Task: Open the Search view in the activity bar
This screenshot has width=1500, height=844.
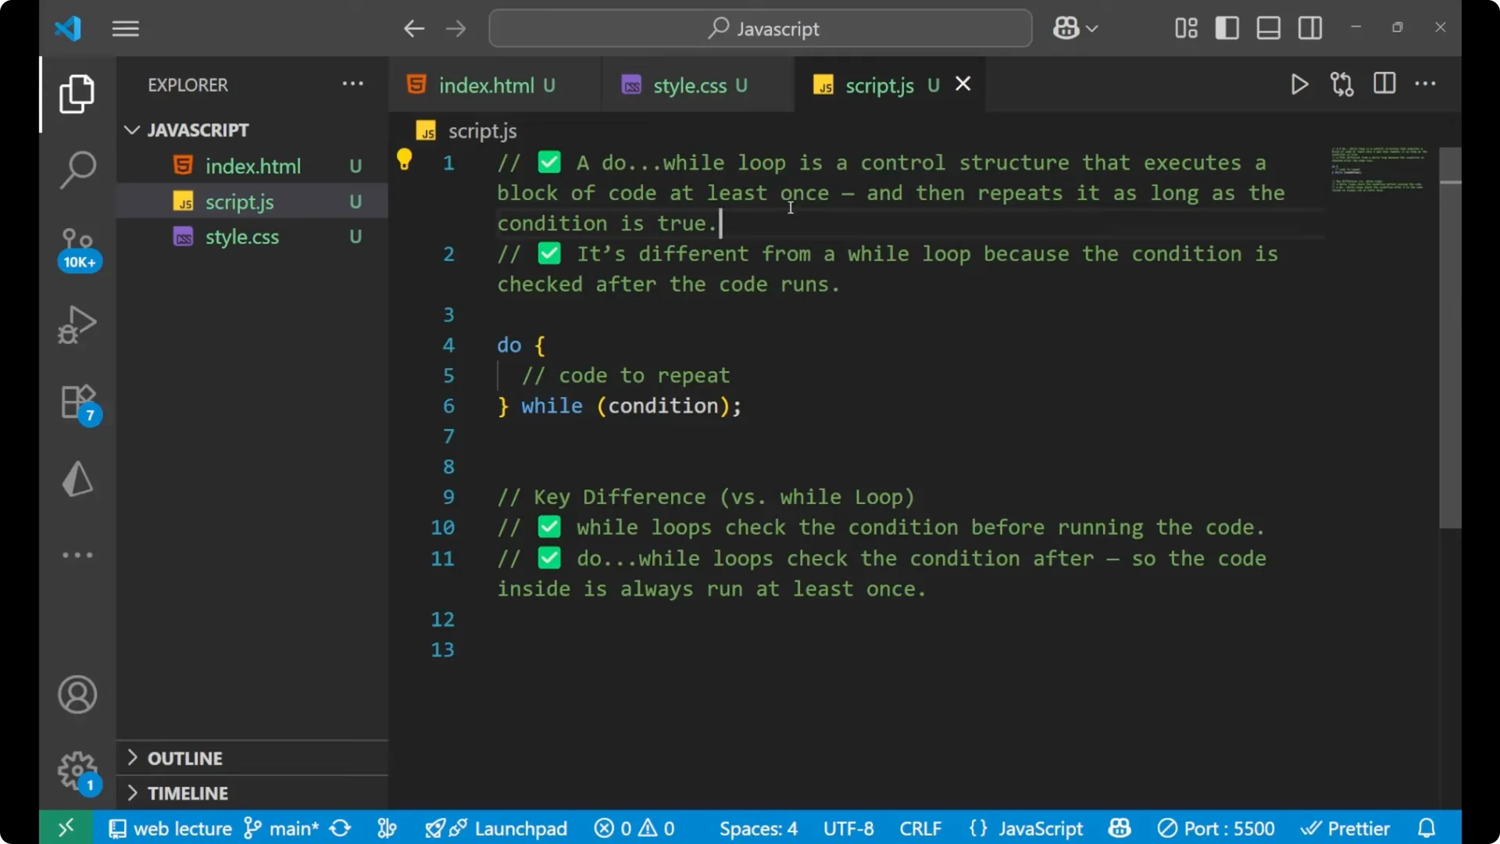Action: coord(77,169)
